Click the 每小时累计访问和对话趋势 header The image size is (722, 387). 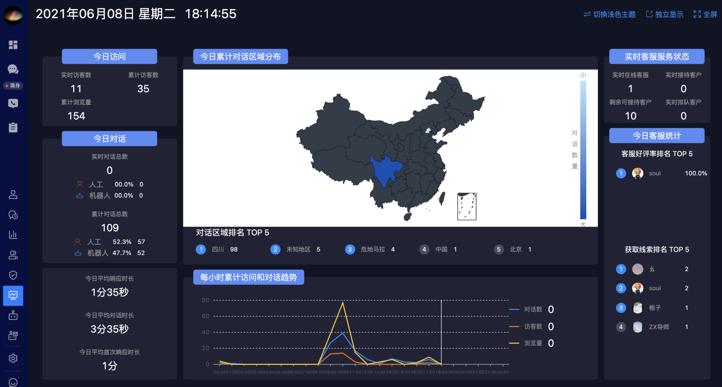click(x=248, y=277)
